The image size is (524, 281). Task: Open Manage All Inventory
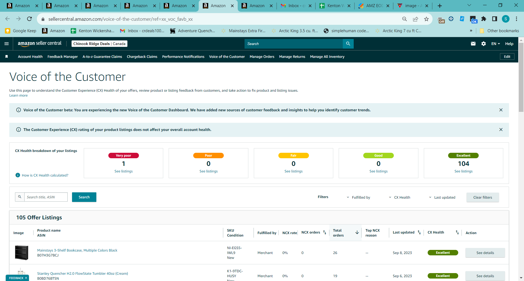click(x=327, y=56)
